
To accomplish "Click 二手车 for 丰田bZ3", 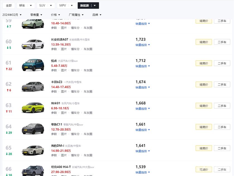I will click(x=222, y=85).
